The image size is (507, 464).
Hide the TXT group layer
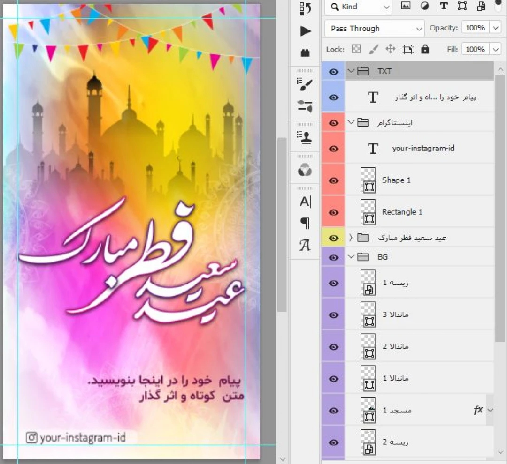(x=334, y=72)
